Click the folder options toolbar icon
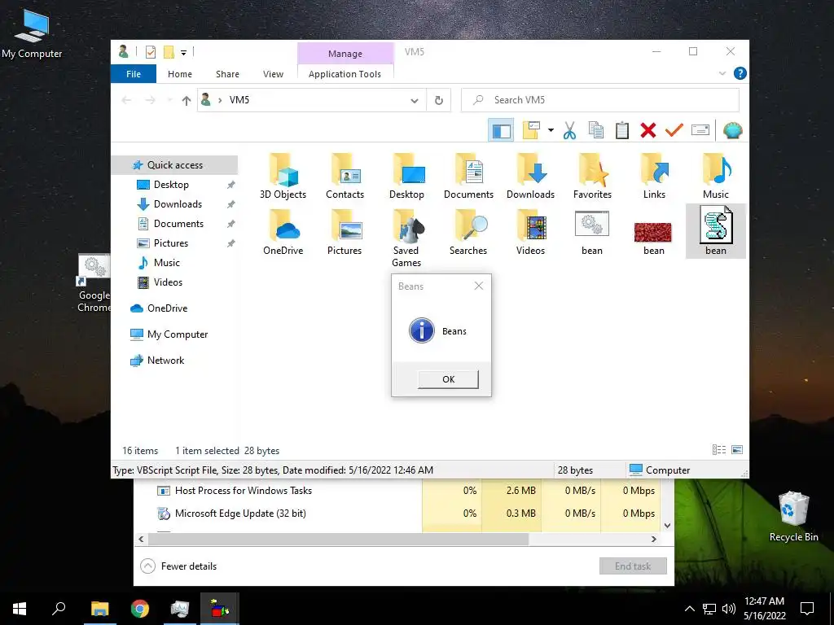The width and height of the screenshot is (834, 625). [x=531, y=130]
